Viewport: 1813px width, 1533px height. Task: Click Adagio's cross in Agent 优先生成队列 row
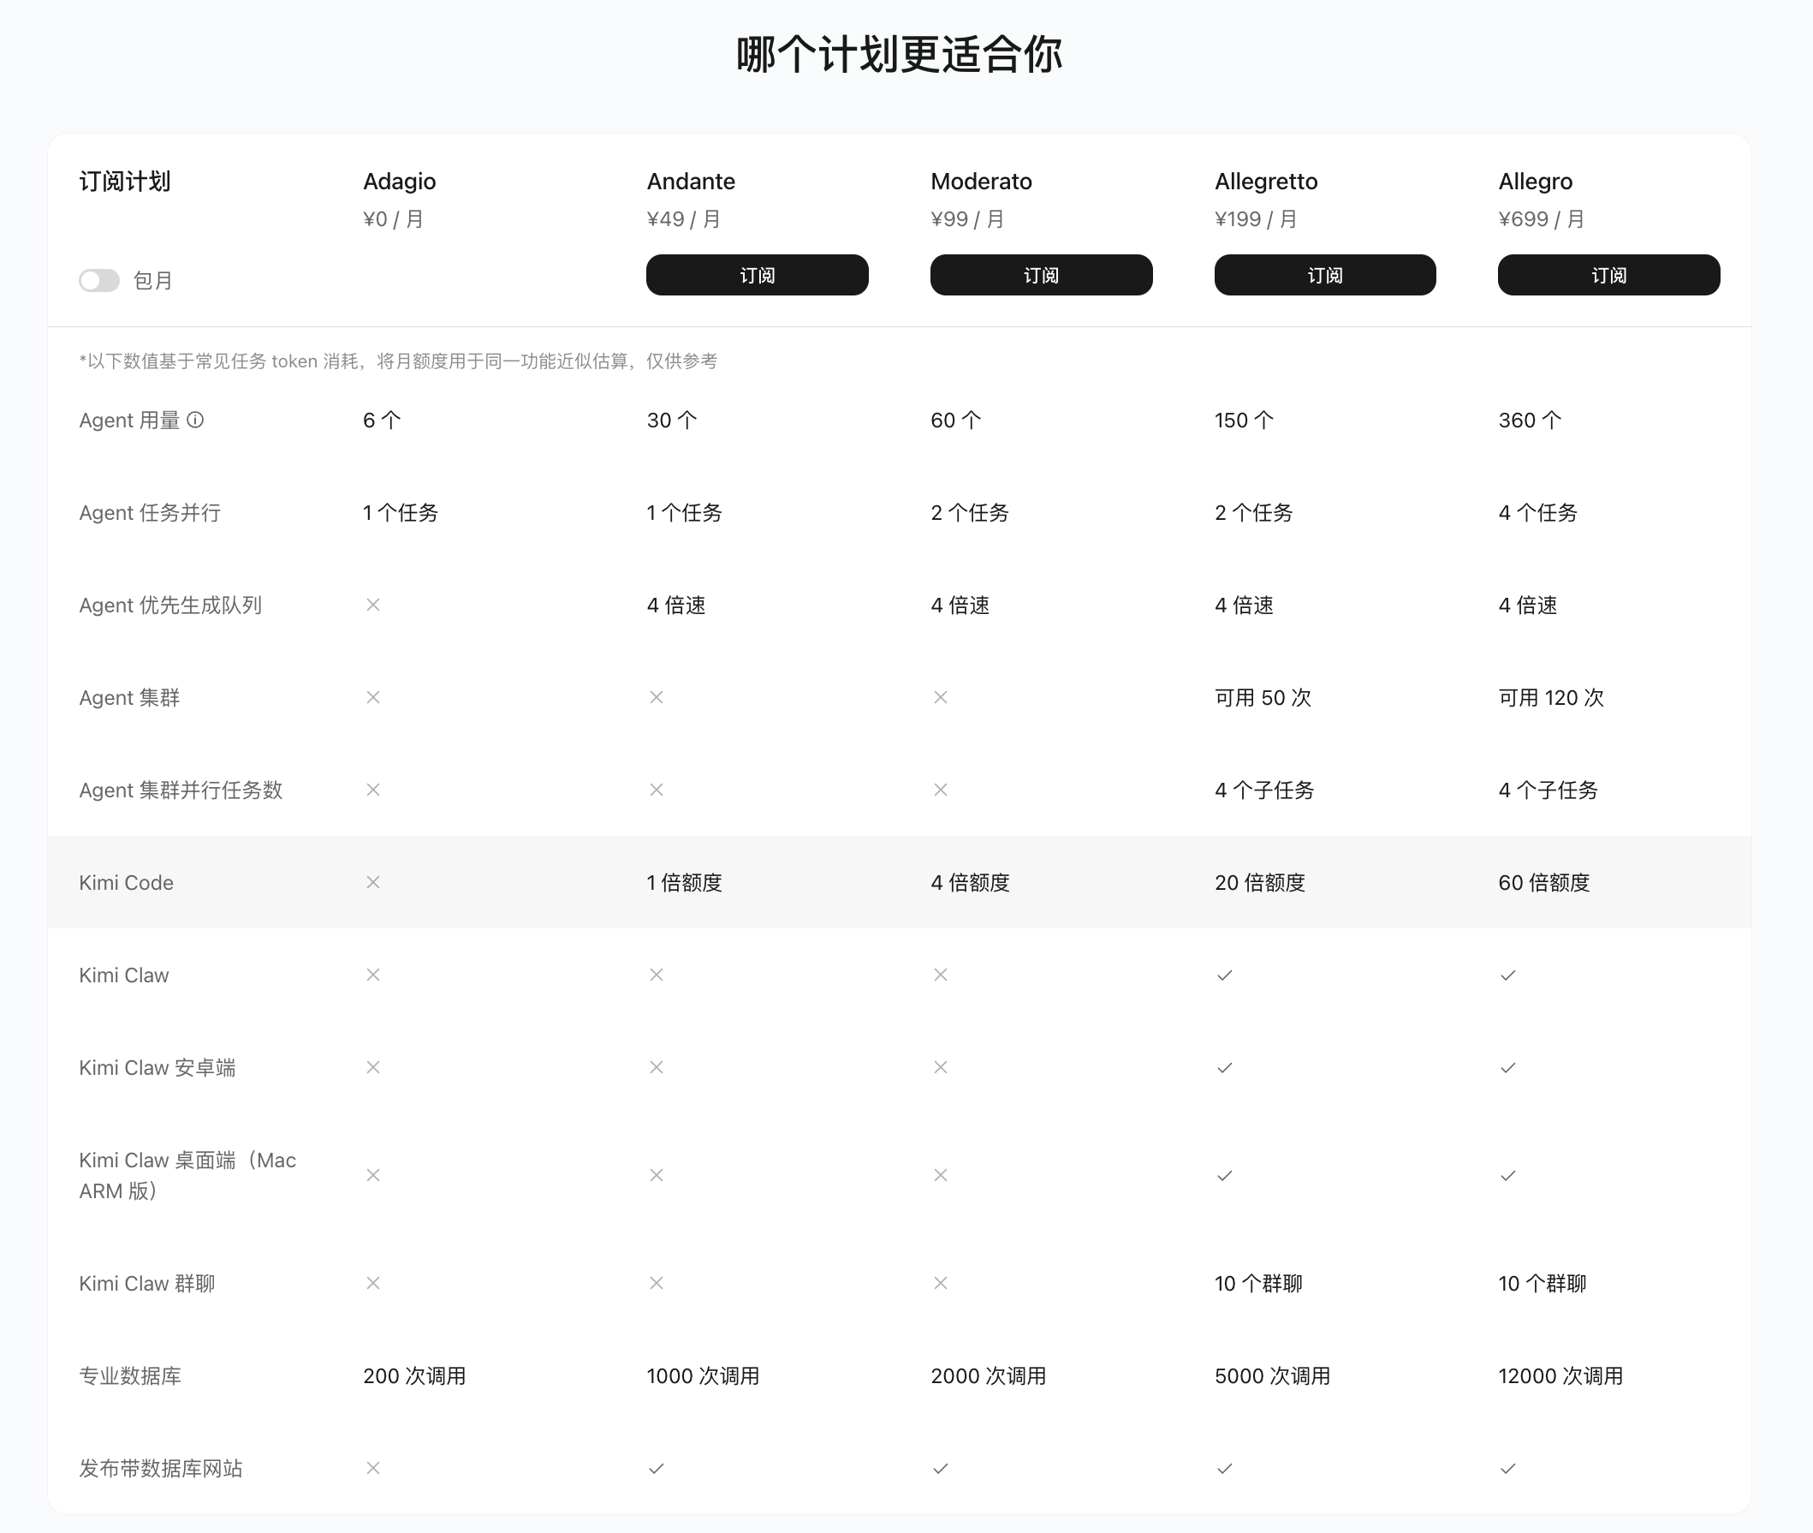tap(372, 605)
